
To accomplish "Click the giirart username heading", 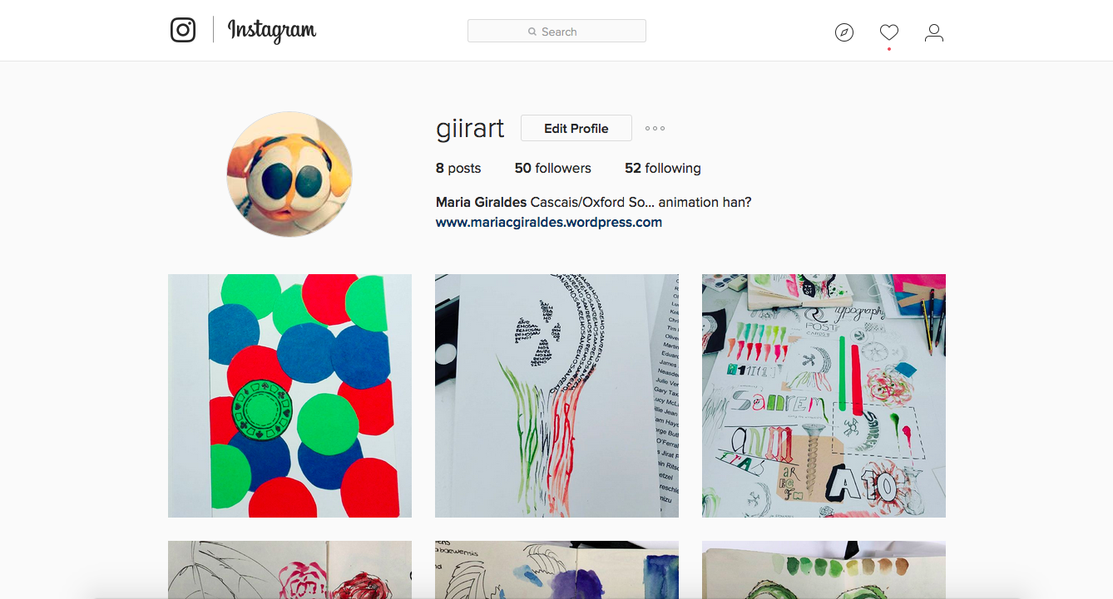I will (x=470, y=129).
